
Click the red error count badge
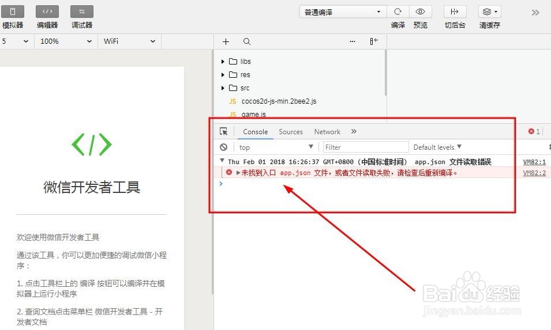pyautogui.click(x=534, y=131)
